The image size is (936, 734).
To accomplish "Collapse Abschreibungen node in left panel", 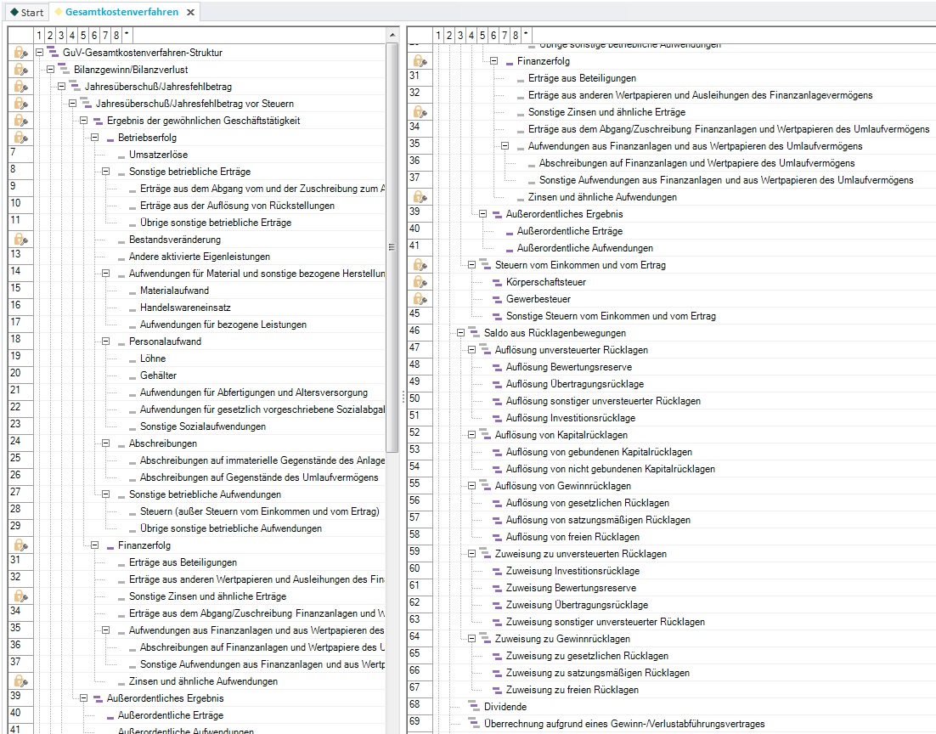I will click(x=105, y=443).
